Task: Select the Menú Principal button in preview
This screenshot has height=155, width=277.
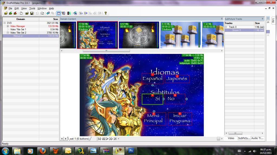Action: pyautogui.click(x=154, y=119)
